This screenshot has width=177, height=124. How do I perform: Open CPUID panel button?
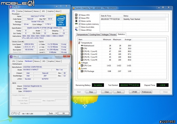134,92
